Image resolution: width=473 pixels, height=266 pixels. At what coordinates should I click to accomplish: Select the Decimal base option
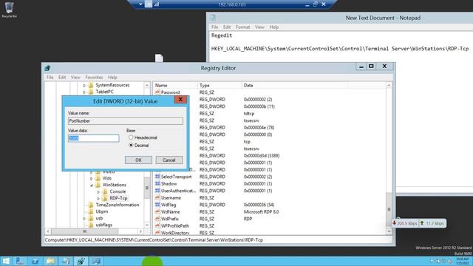coord(131,146)
